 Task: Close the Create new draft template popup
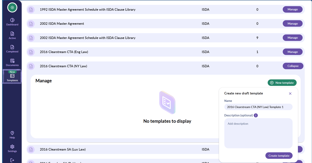click(x=290, y=94)
